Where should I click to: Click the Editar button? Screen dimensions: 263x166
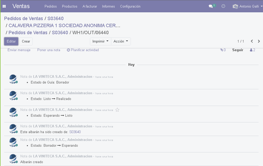point(11,41)
